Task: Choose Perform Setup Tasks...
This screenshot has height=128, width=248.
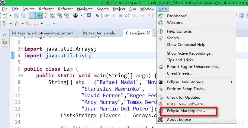Action: coord(196,89)
